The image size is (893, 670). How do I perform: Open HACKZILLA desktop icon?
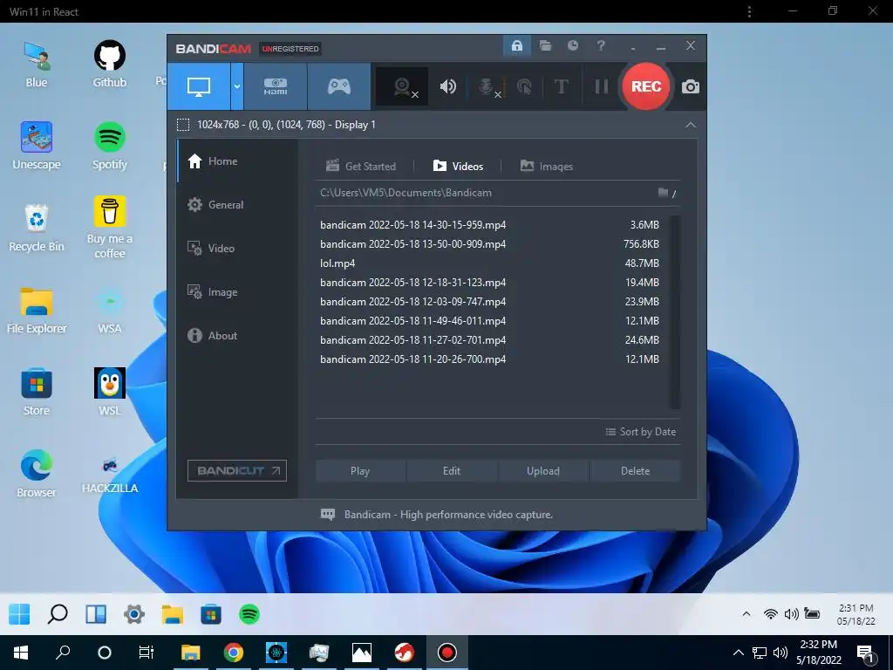point(109,474)
